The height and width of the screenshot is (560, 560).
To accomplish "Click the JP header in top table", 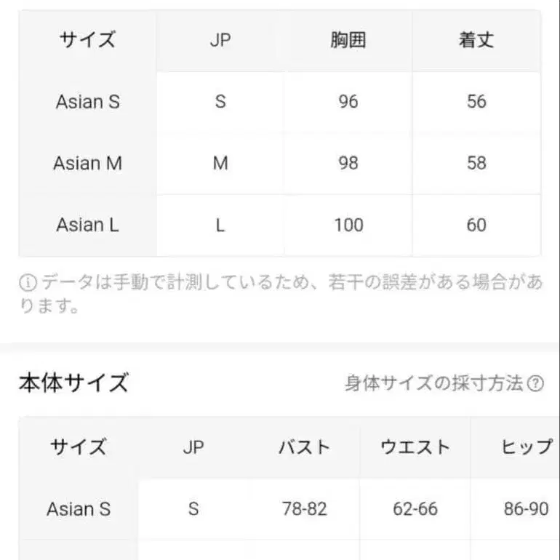I will point(220,40).
